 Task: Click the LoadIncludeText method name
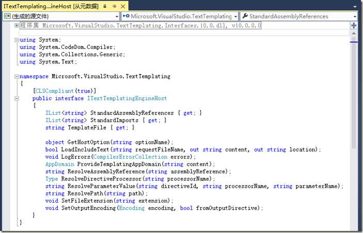(85, 150)
